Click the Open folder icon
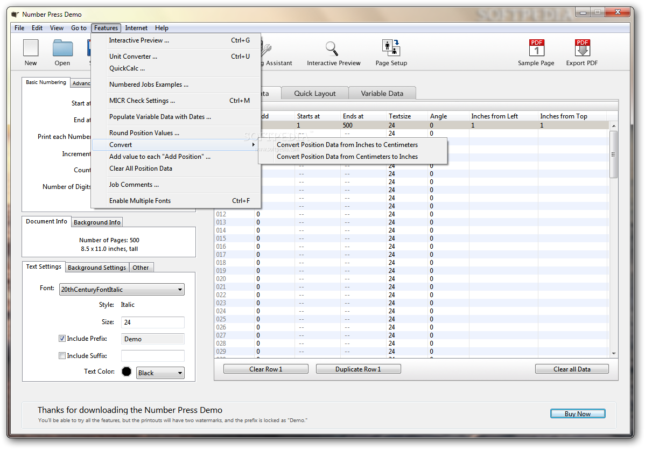645x449 pixels. coord(62,48)
